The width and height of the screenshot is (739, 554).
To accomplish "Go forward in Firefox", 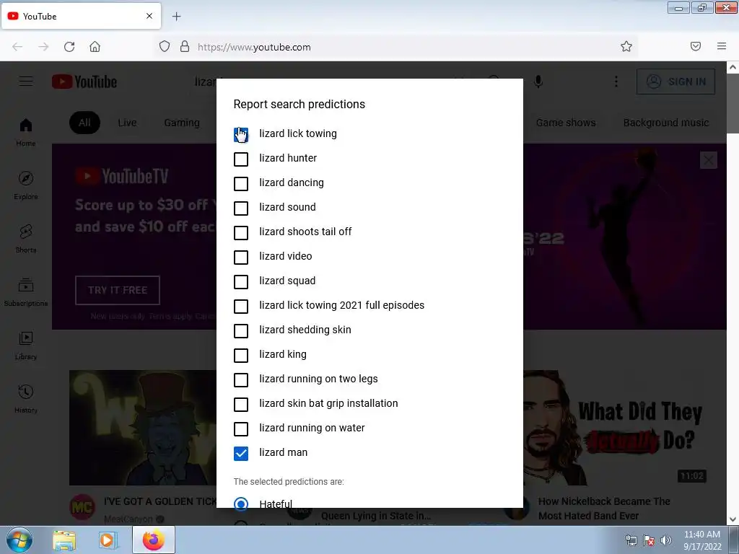I will [x=43, y=47].
